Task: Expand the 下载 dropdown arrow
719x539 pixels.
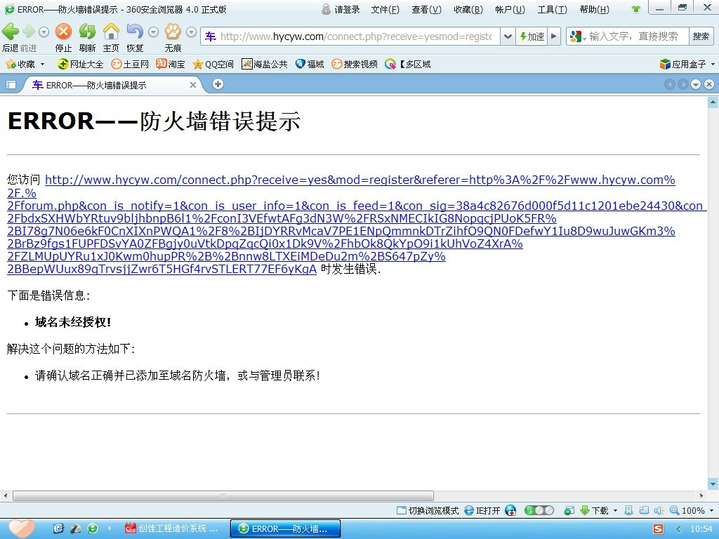Action: click(615, 511)
